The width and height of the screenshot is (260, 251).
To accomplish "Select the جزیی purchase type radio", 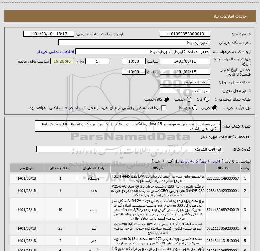I will click(214, 108).
